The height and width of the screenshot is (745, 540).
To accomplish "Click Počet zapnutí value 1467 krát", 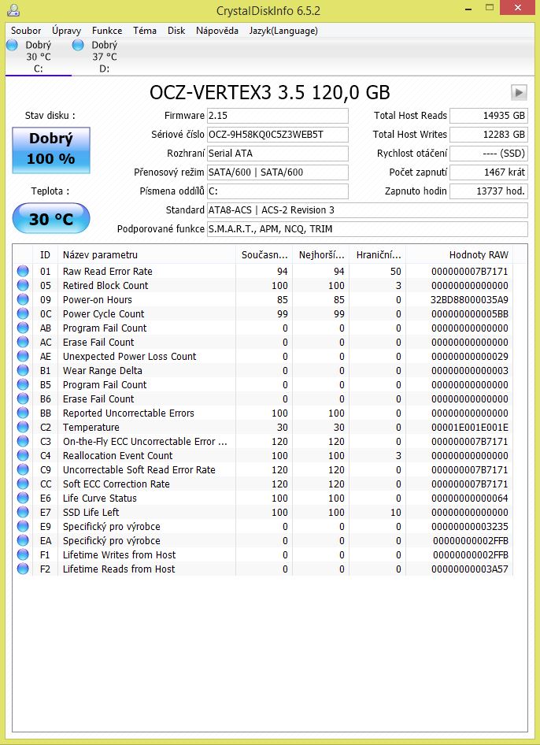I will 489,172.
